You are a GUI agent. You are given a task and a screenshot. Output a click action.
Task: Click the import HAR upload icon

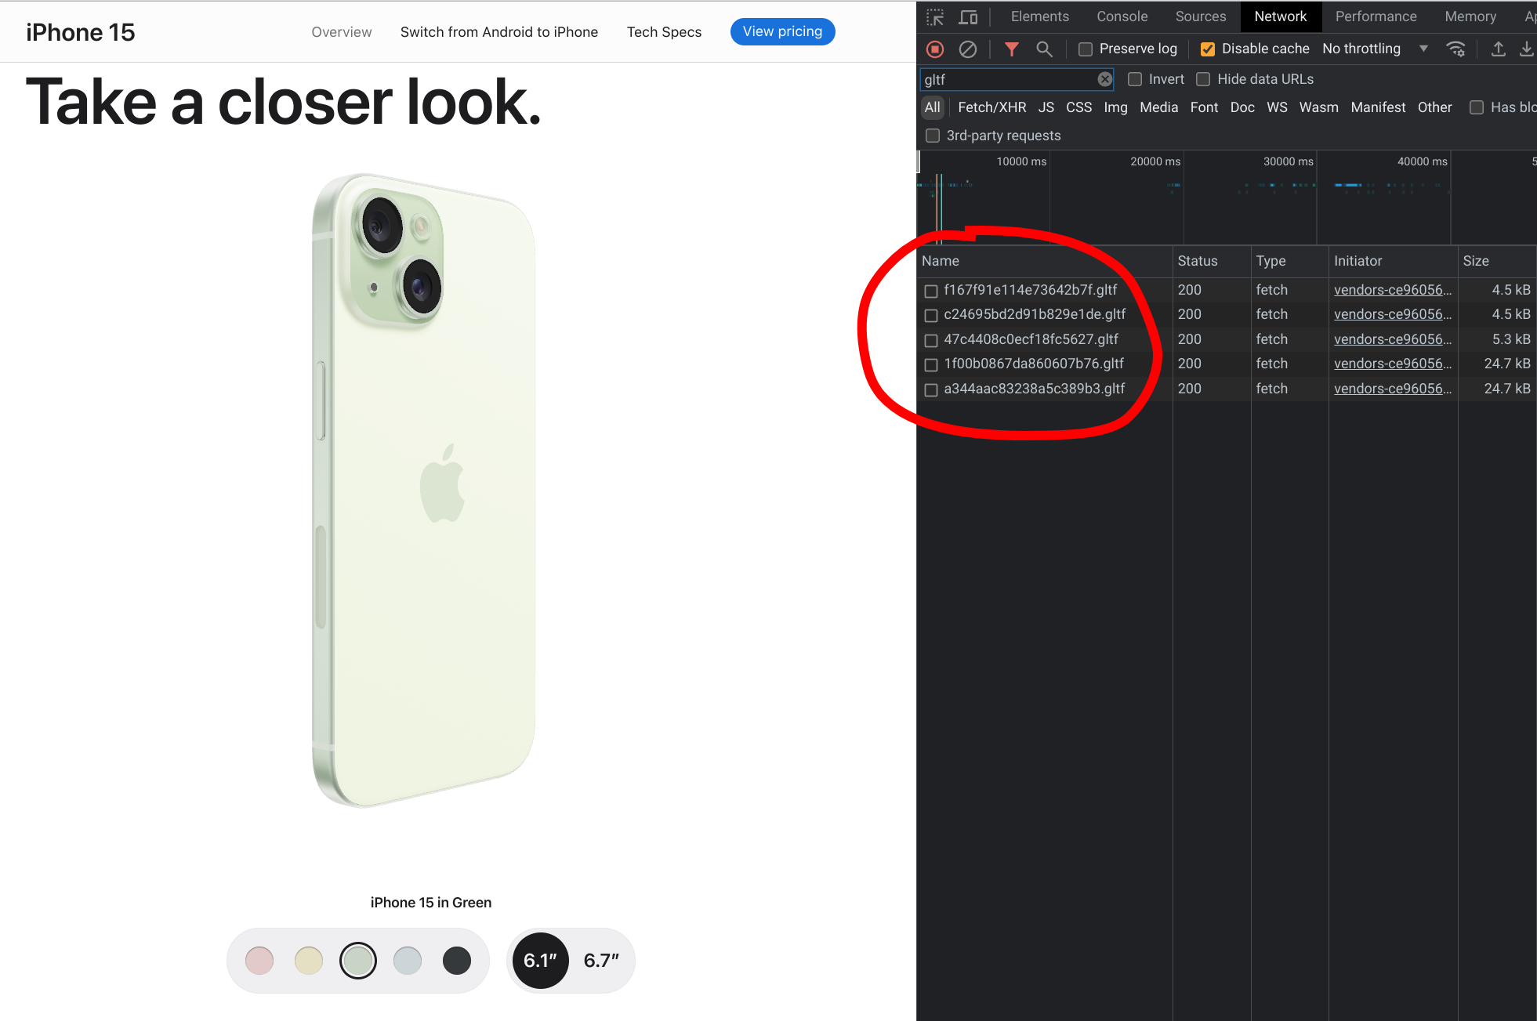[x=1498, y=49]
